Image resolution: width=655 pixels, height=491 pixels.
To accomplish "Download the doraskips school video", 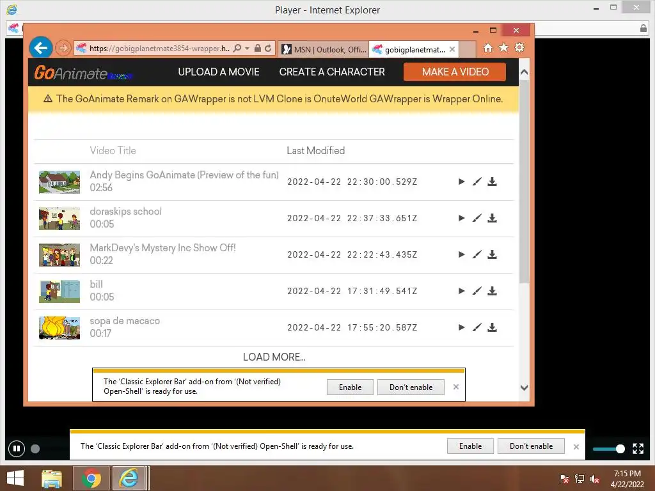I will click(x=493, y=218).
